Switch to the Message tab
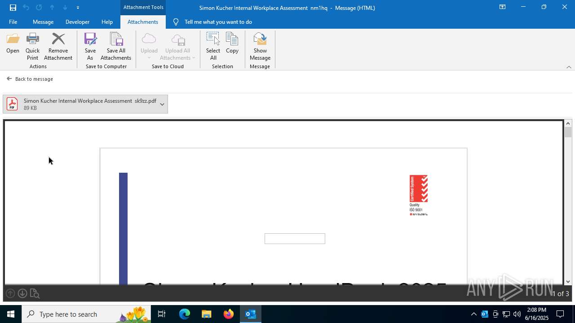The width and height of the screenshot is (575, 323). 43,22
